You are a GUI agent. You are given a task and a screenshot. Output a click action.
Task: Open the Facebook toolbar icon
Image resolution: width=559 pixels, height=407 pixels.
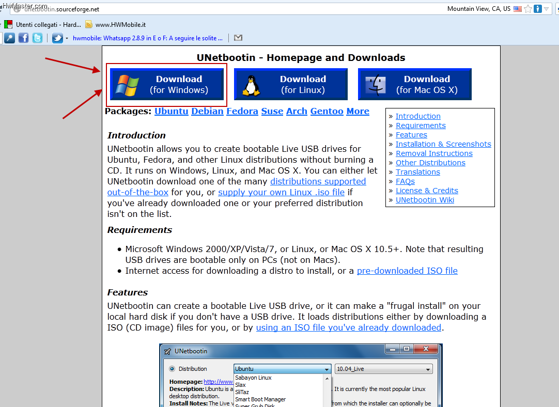point(24,38)
